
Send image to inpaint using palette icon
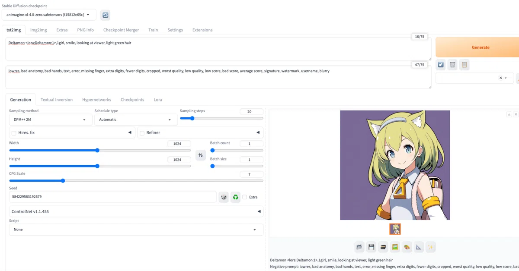coord(407,247)
